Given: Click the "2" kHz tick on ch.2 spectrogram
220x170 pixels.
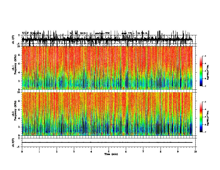Looking at the screenshot, I should click(19, 127).
